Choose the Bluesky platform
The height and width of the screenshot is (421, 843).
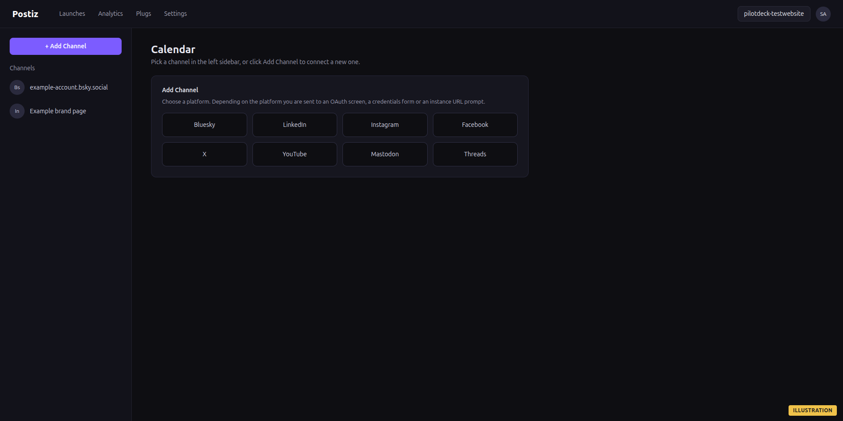[x=205, y=125]
